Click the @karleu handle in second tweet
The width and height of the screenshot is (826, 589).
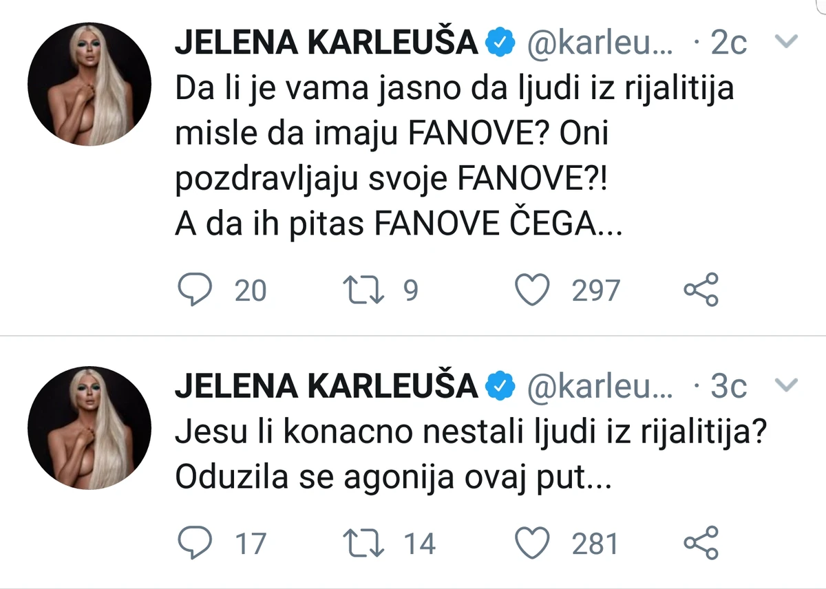(x=600, y=387)
